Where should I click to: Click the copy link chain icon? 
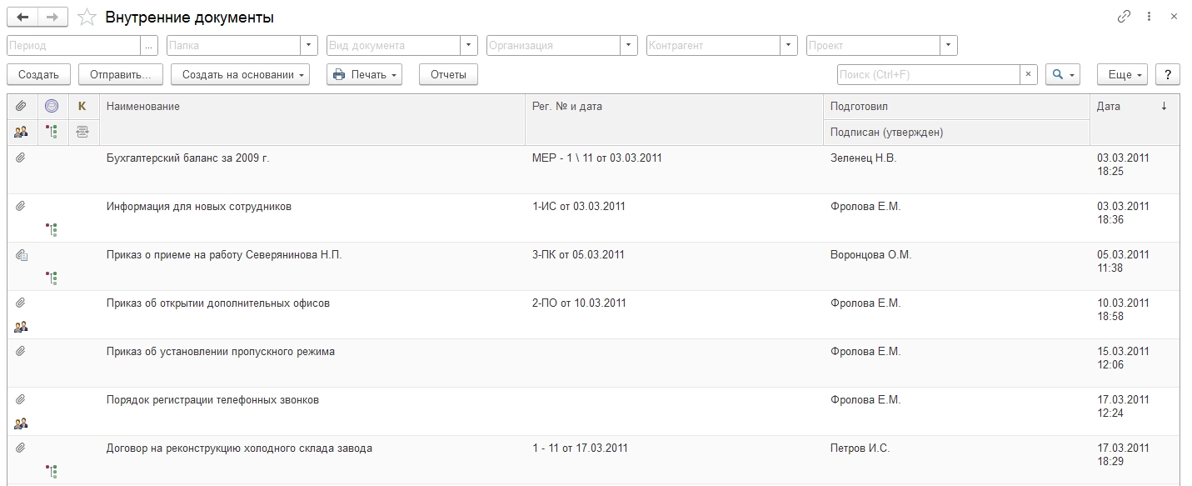coord(1124,17)
